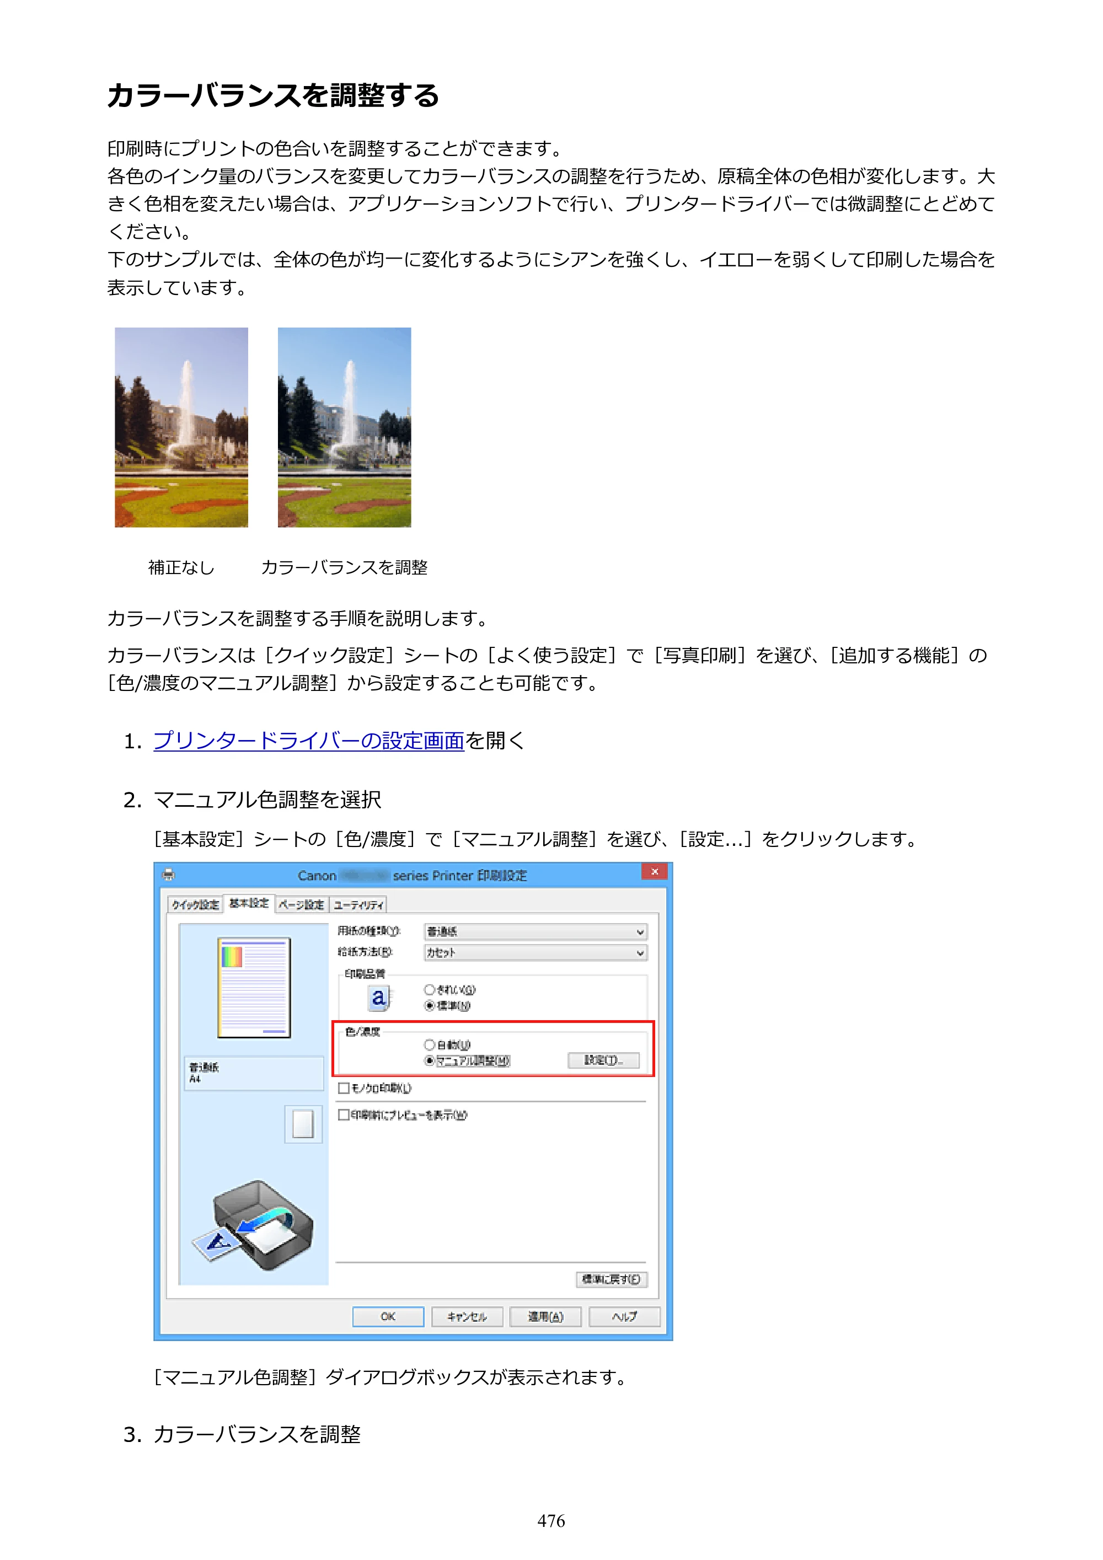Click the page number 476

click(551, 1521)
